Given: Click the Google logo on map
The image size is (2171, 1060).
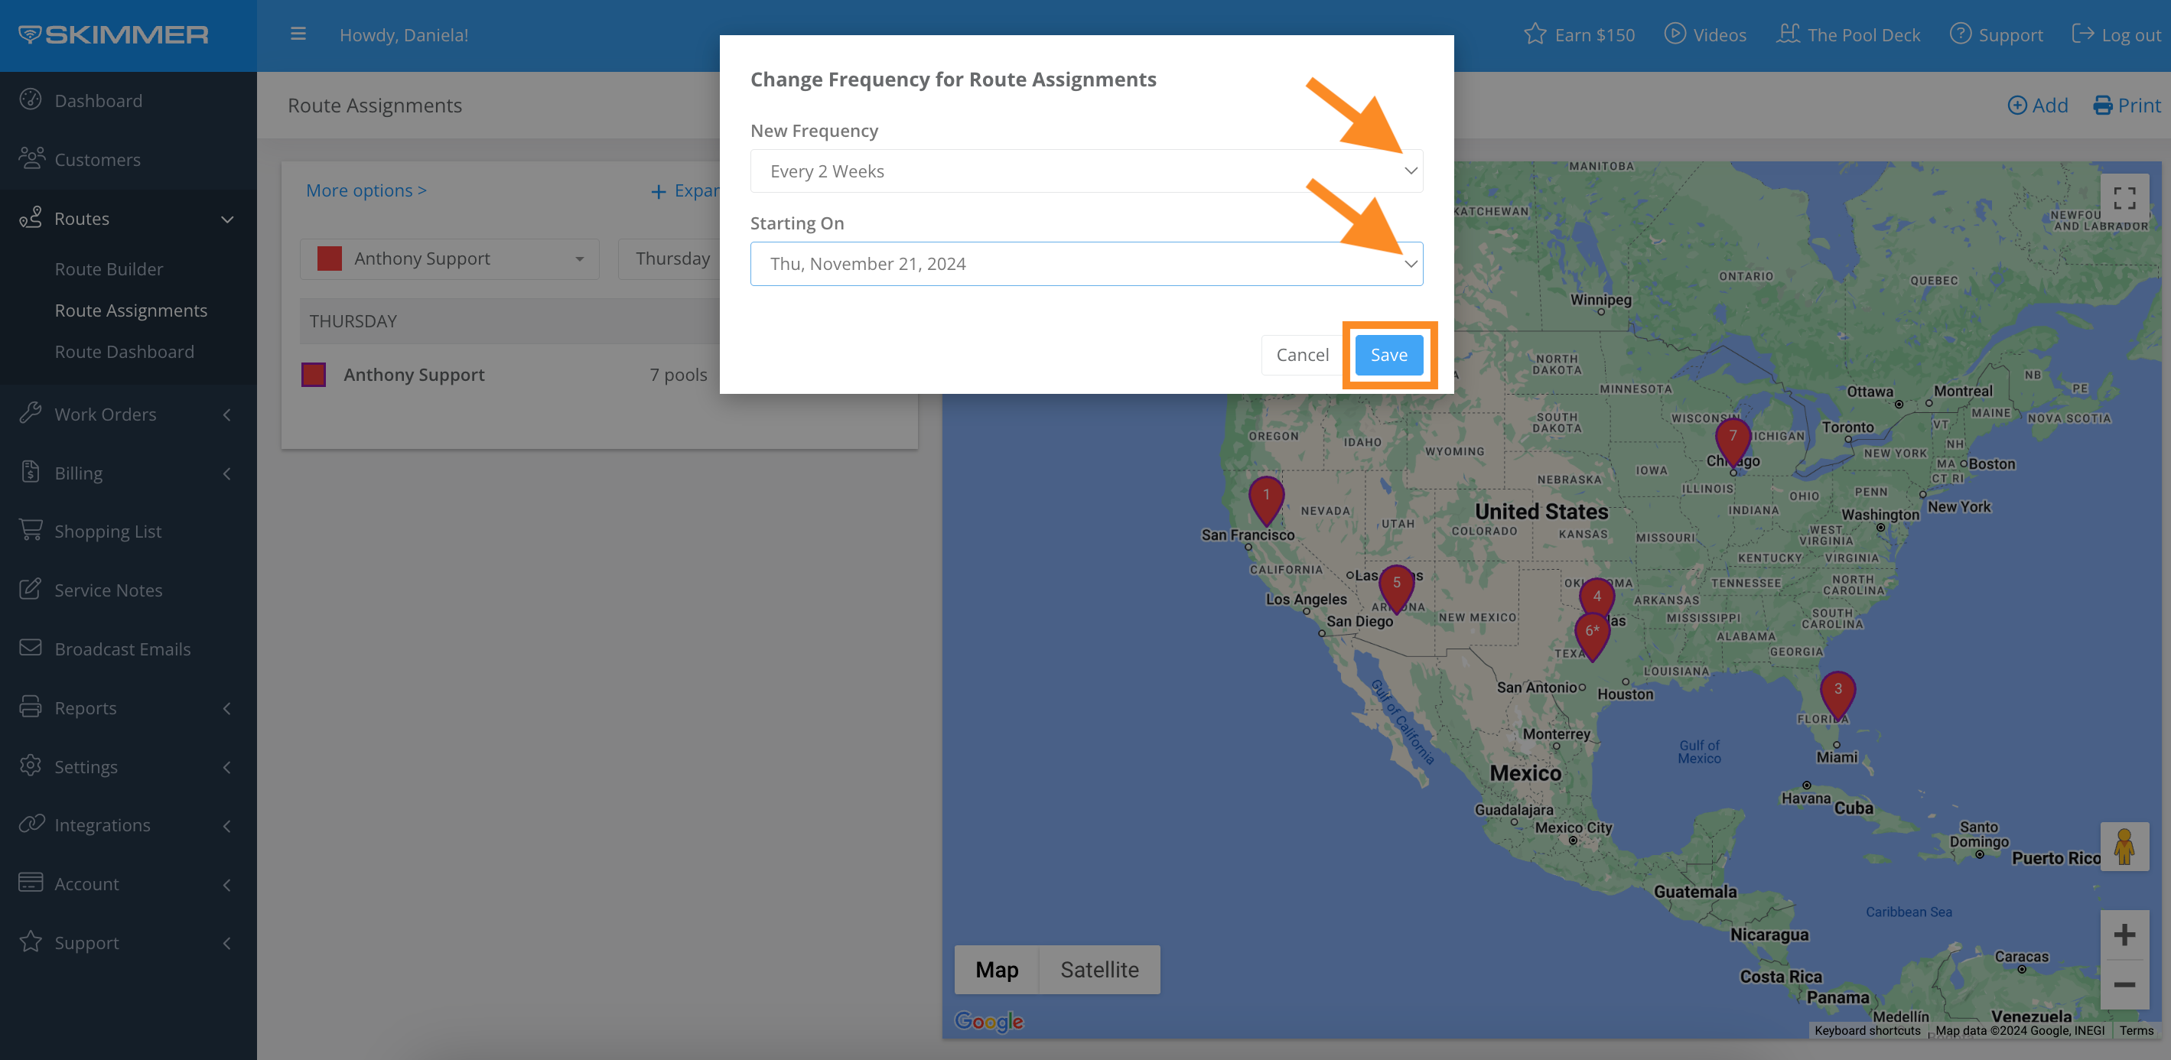Looking at the screenshot, I should click(988, 1020).
